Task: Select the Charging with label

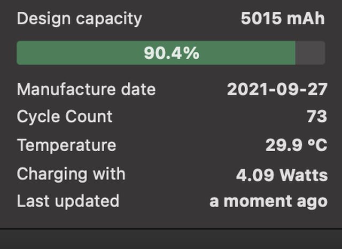Action: pyautogui.click(x=71, y=174)
